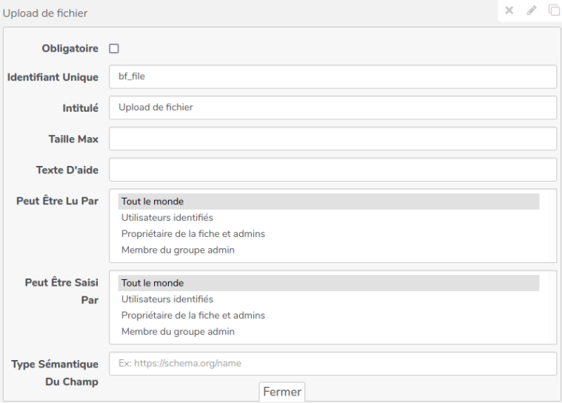
Task: Click the Upload de fichier header title
Action: coord(45,13)
